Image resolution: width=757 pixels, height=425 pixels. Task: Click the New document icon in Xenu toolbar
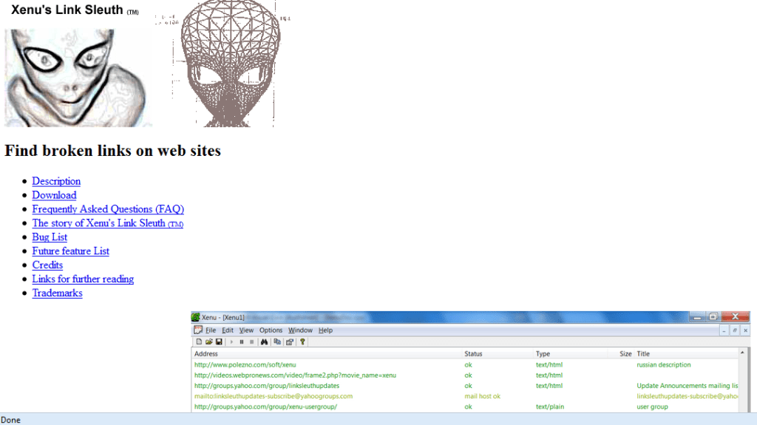pyautogui.click(x=199, y=341)
